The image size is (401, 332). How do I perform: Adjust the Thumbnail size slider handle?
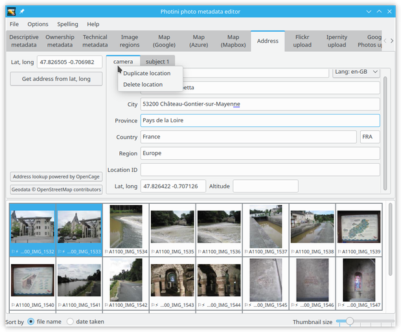coord(350,321)
